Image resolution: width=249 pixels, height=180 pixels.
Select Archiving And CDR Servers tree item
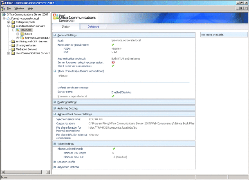[x=31, y=42]
